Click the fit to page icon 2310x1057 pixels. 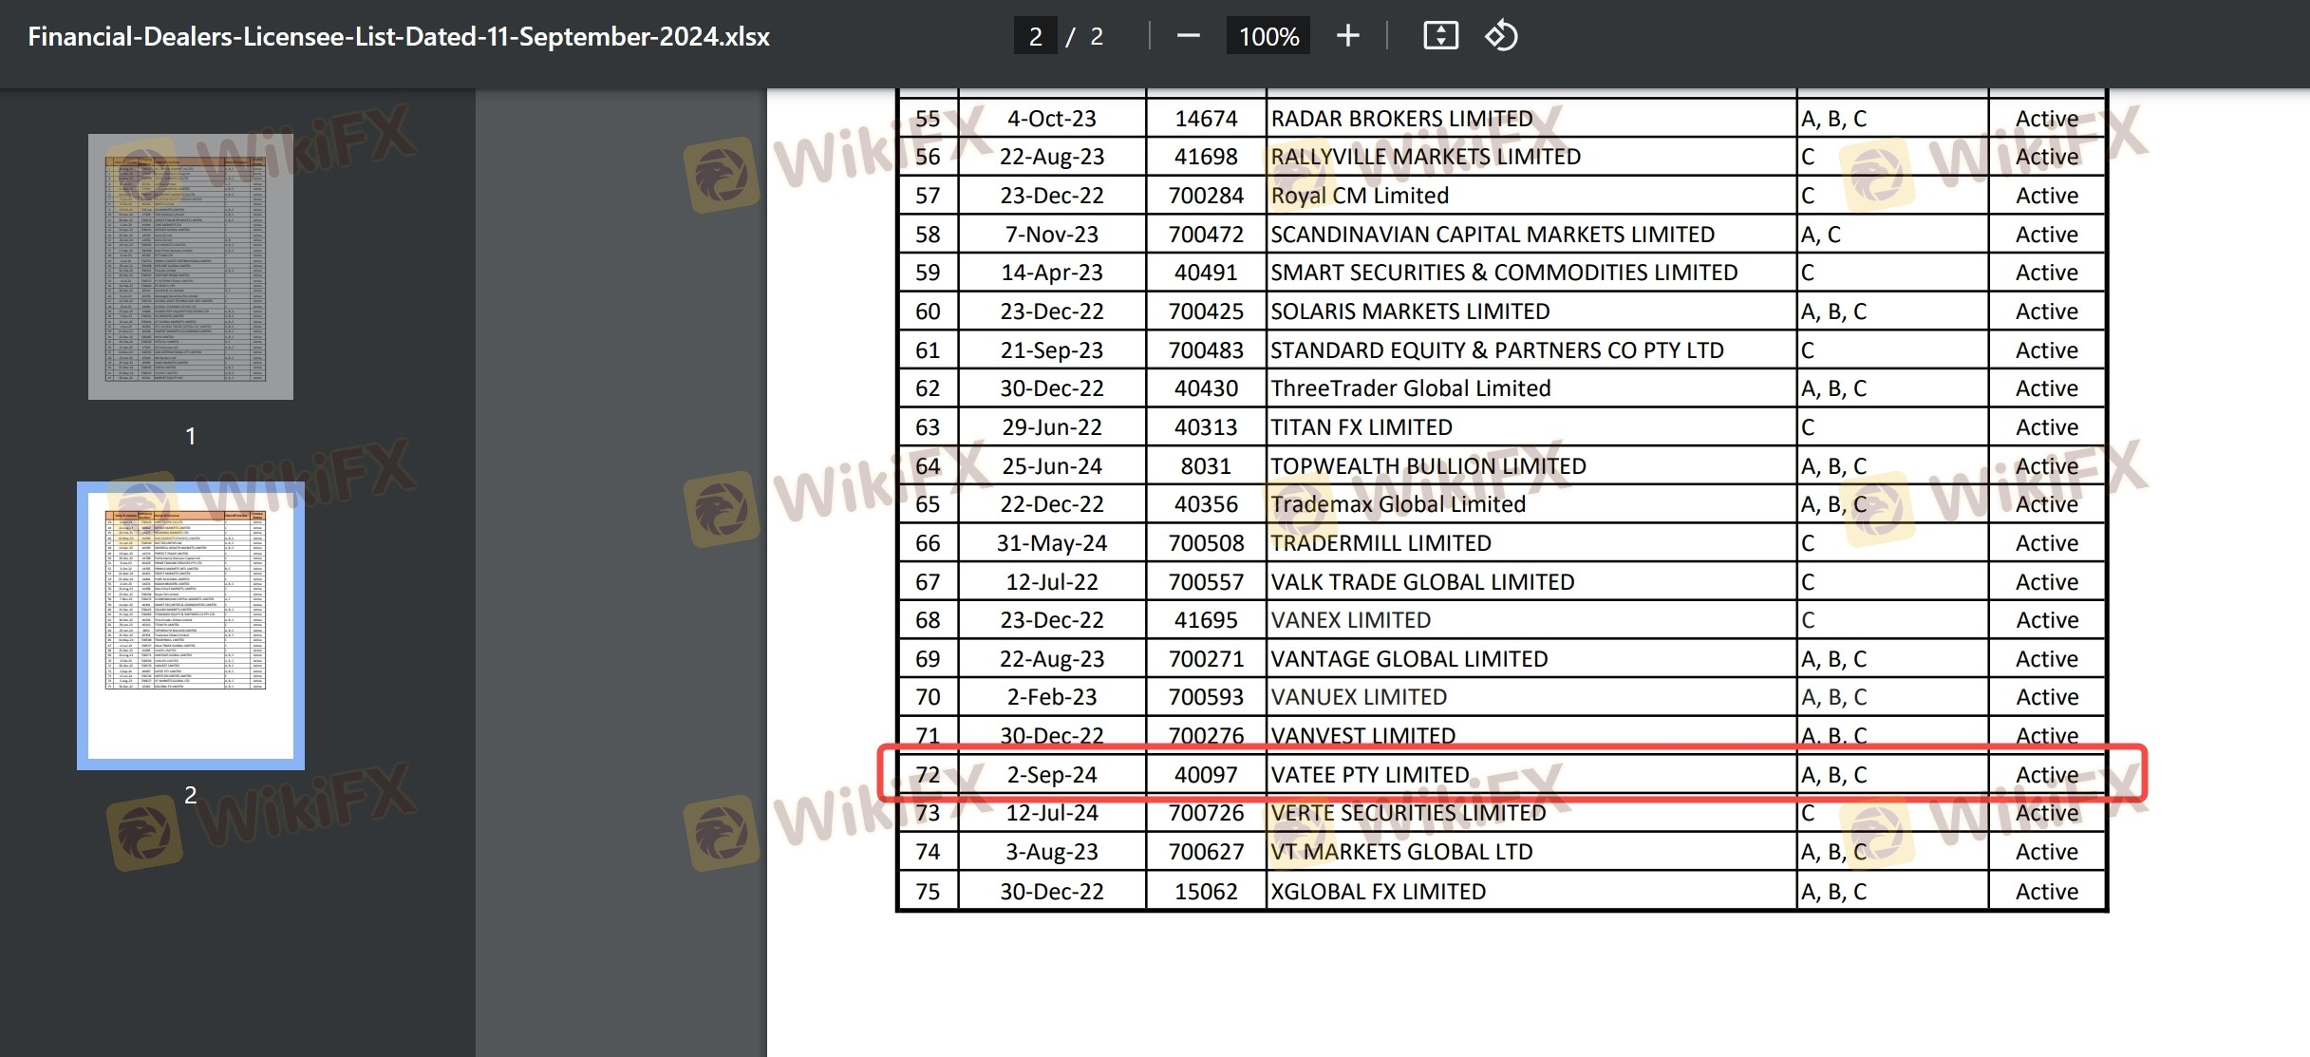pos(1440,36)
